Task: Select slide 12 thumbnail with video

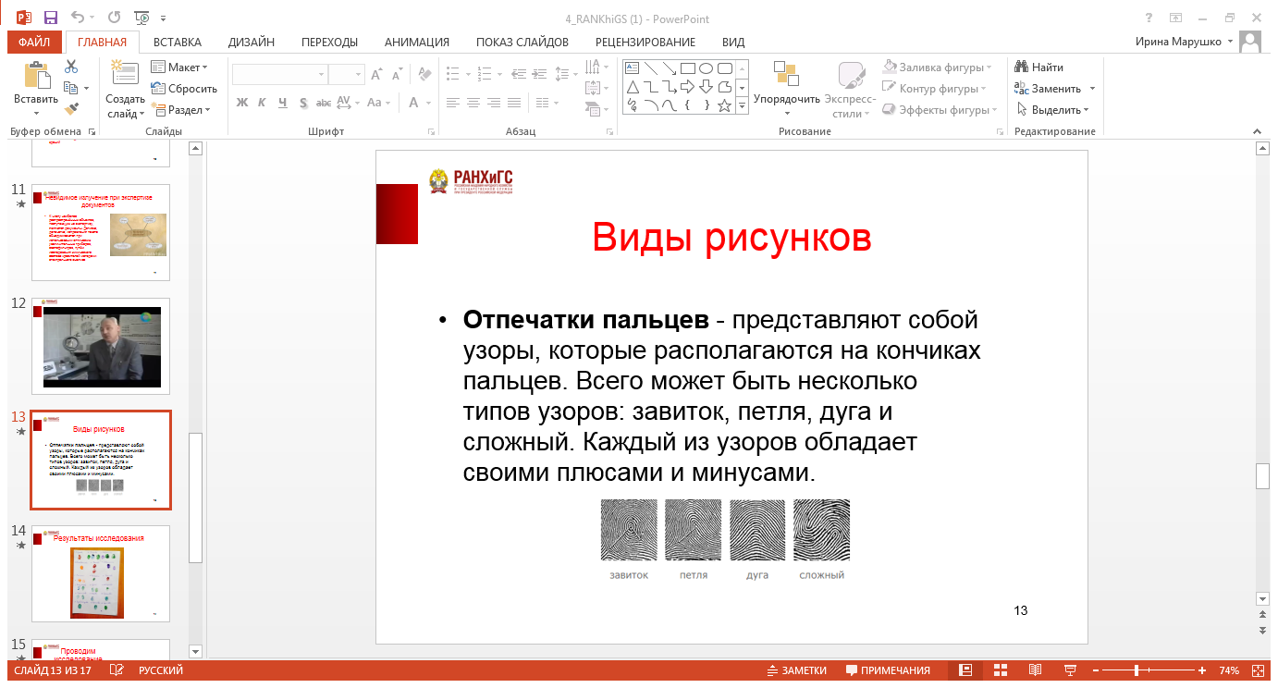Action: click(101, 347)
